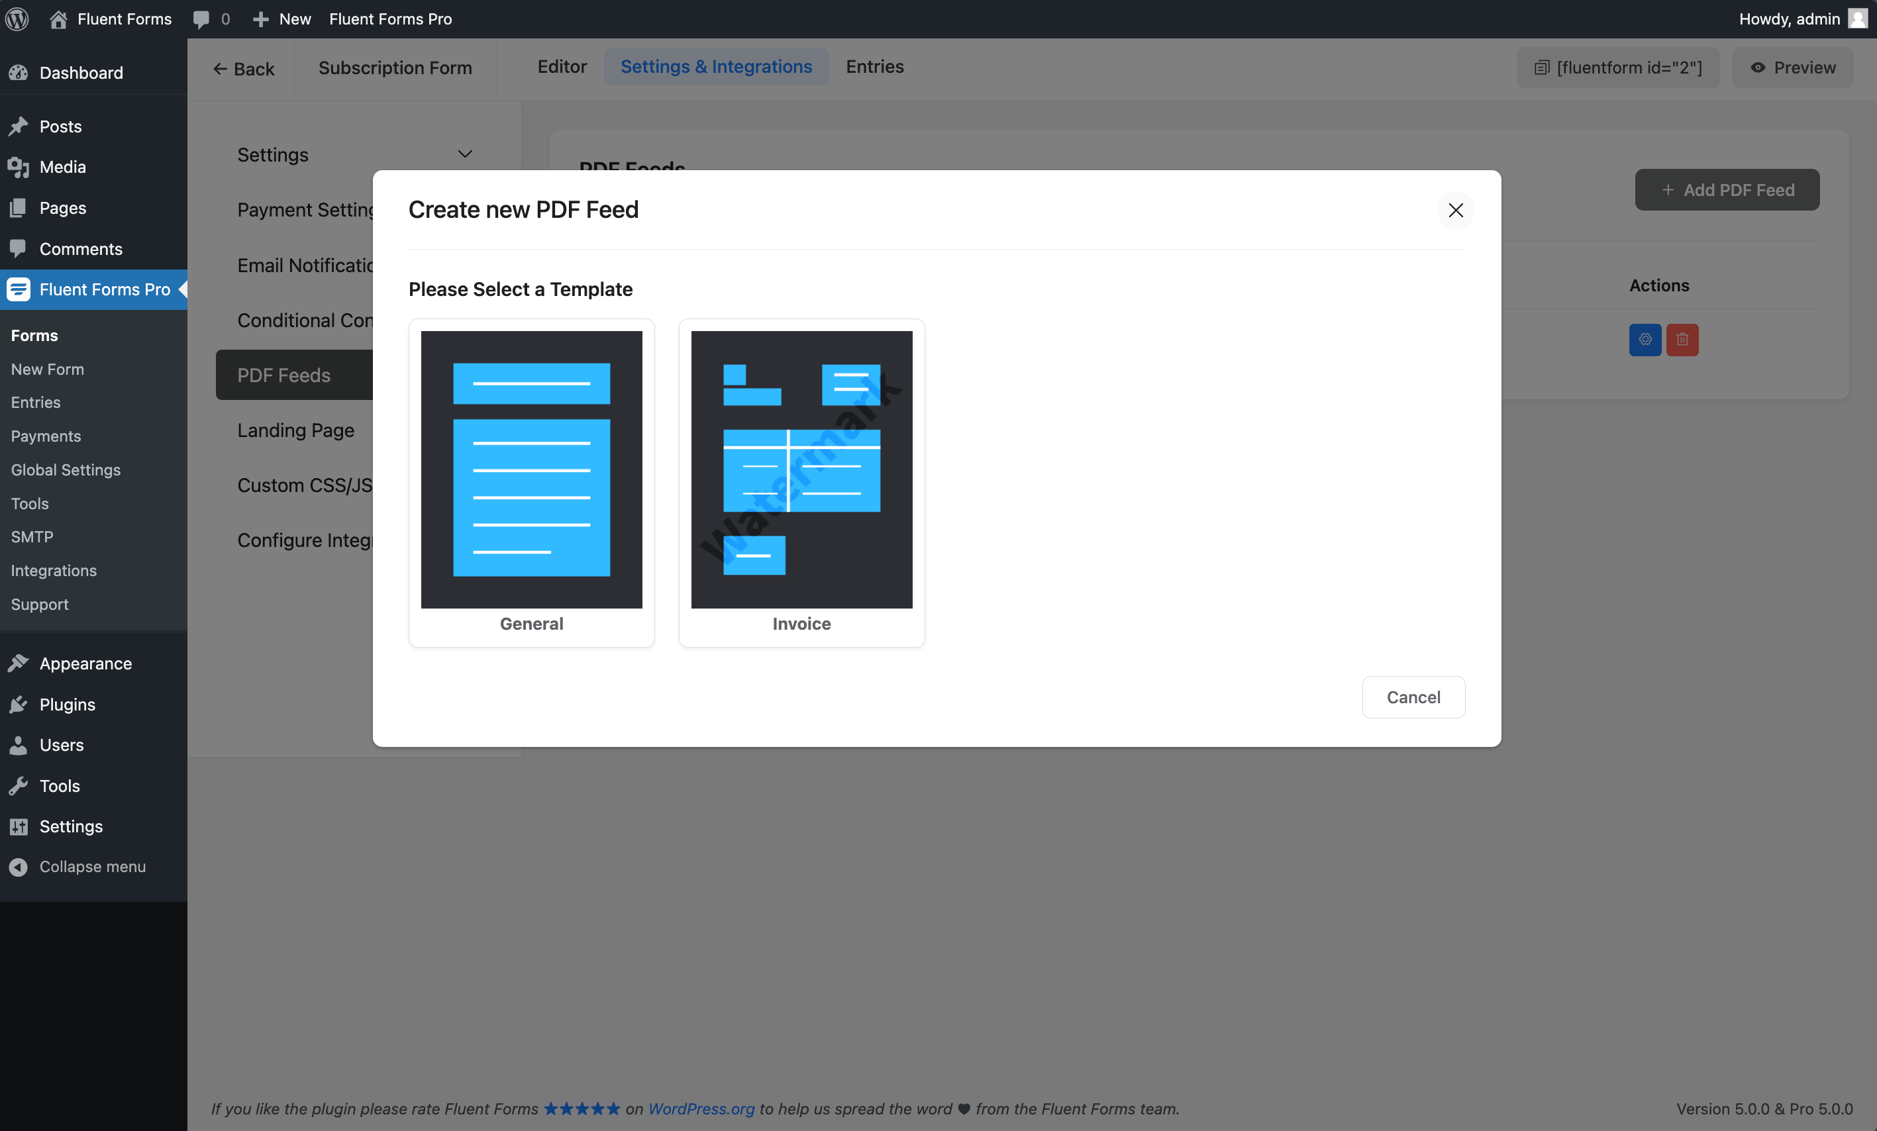Choose the Invoice template thumbnail
The width and height of the screenshot is (1877, 1131).
[x=801, y=469]
